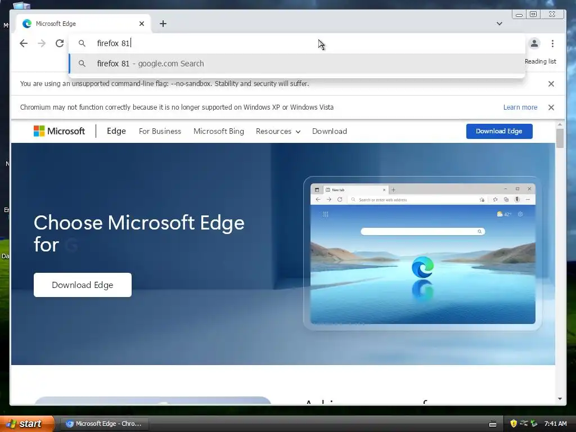Reload the page with the refresh icon
The height and width of the screenshot is (432, 576).
(x=60, y=43)
